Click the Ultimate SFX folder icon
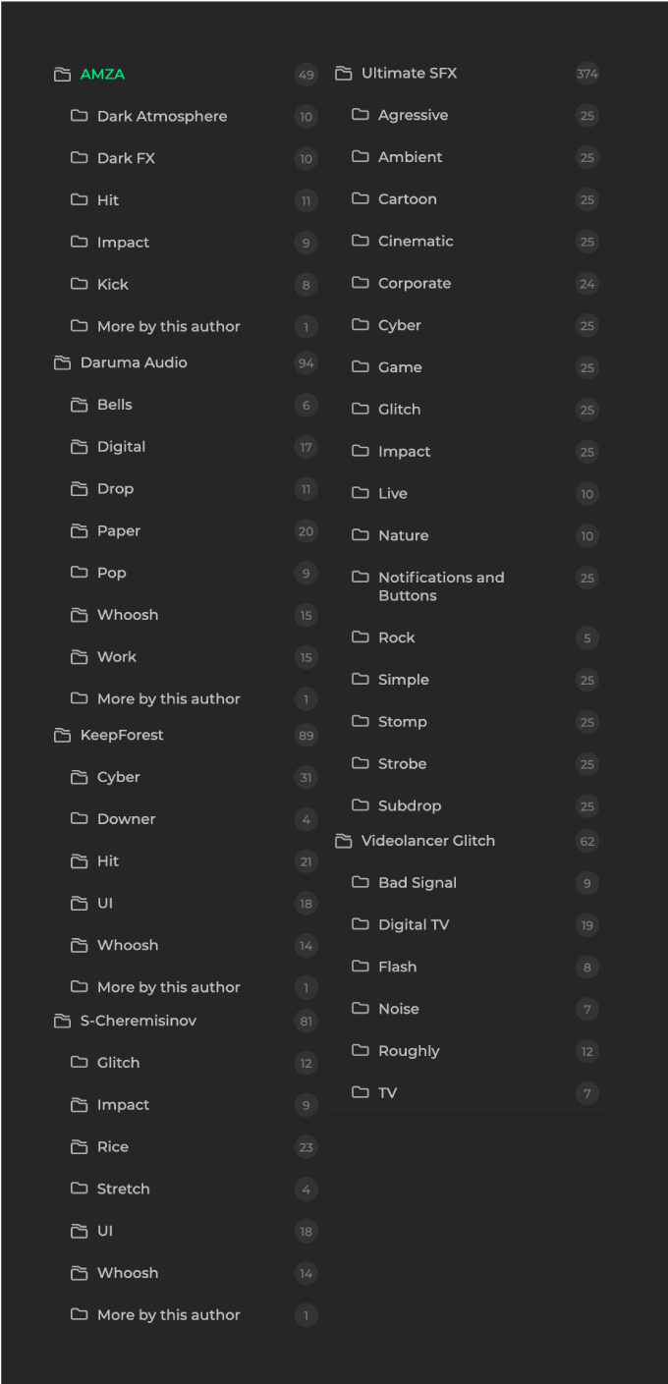Image resolution: width=668 pixels, height=1384 pixels. pyautogui.click(x=343, y=74)
